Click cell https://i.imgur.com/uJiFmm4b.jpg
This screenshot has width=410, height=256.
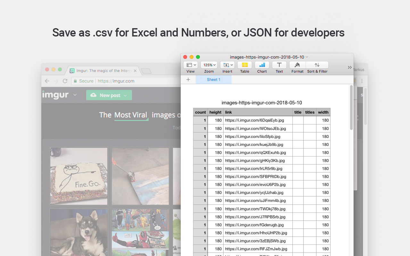pyautogui.click(x=258, y=200)
